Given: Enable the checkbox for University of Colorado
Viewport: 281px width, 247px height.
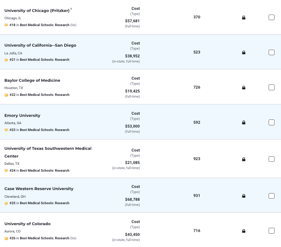Looking at the screenshot, I should coord(272,231).
